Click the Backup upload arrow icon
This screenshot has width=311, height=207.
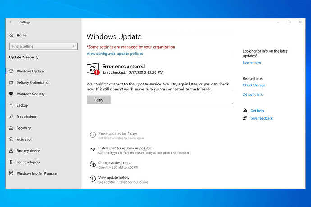coord(11,105)
